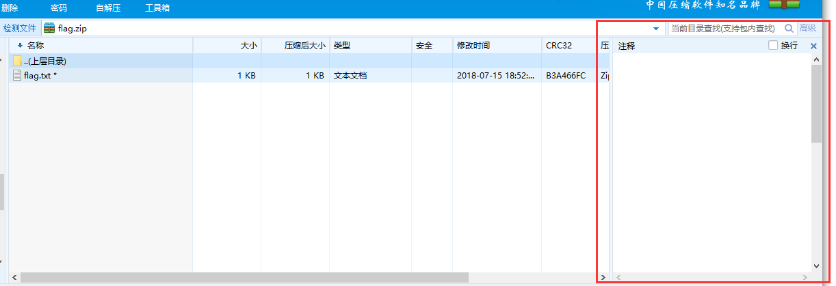Viewport: 836px width, 286px height.
Task: Click the 注释 panel label
Action: click(x=627, y=46)
